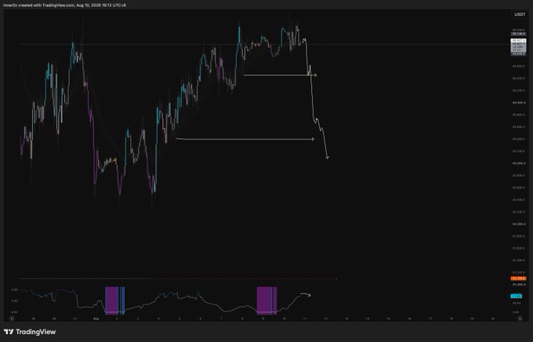
Task: Open the round Z timezone button on time axis
Action: pyautogui.click(x=12, y=318)
